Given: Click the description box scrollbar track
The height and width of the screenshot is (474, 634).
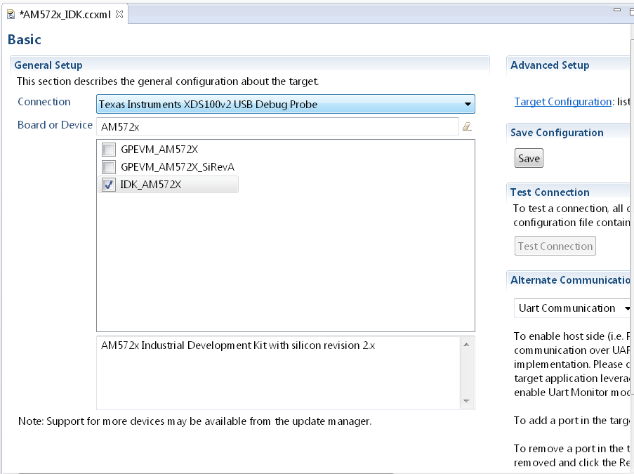Looking at the screenshot, I should click(465, 372).
